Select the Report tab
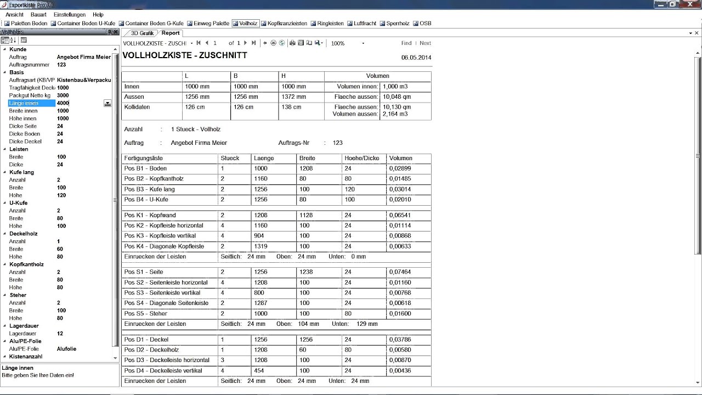This screenshot has height=395, width=702. coord(171,33)
